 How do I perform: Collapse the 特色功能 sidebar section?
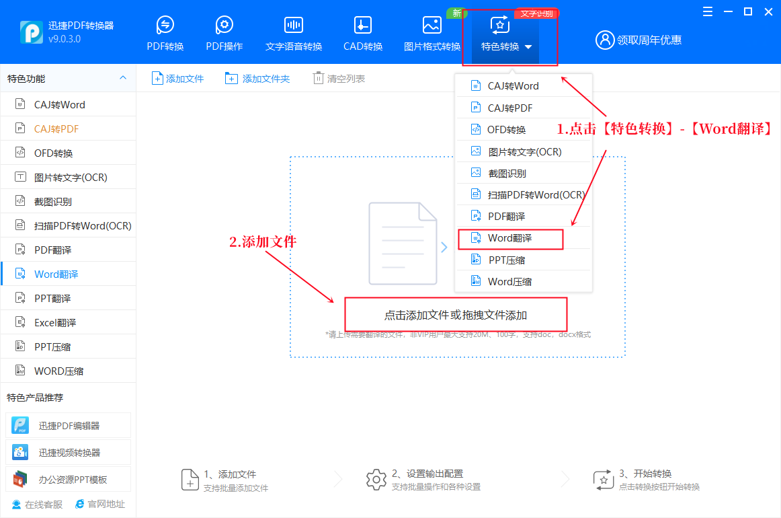pyautogui.click(x=123, y=78)
